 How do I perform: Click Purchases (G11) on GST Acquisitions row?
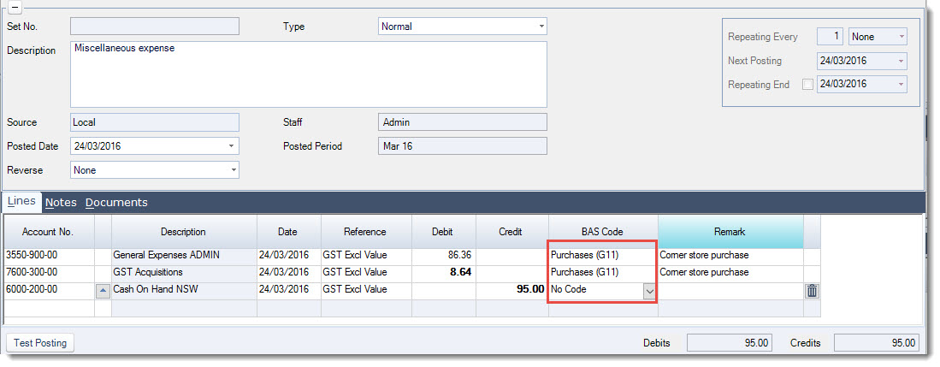(602, 272)
